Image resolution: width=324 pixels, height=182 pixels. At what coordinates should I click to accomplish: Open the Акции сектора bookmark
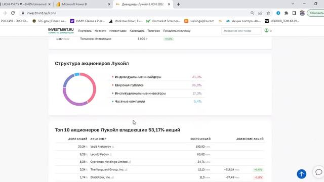[x=244, y=21]
